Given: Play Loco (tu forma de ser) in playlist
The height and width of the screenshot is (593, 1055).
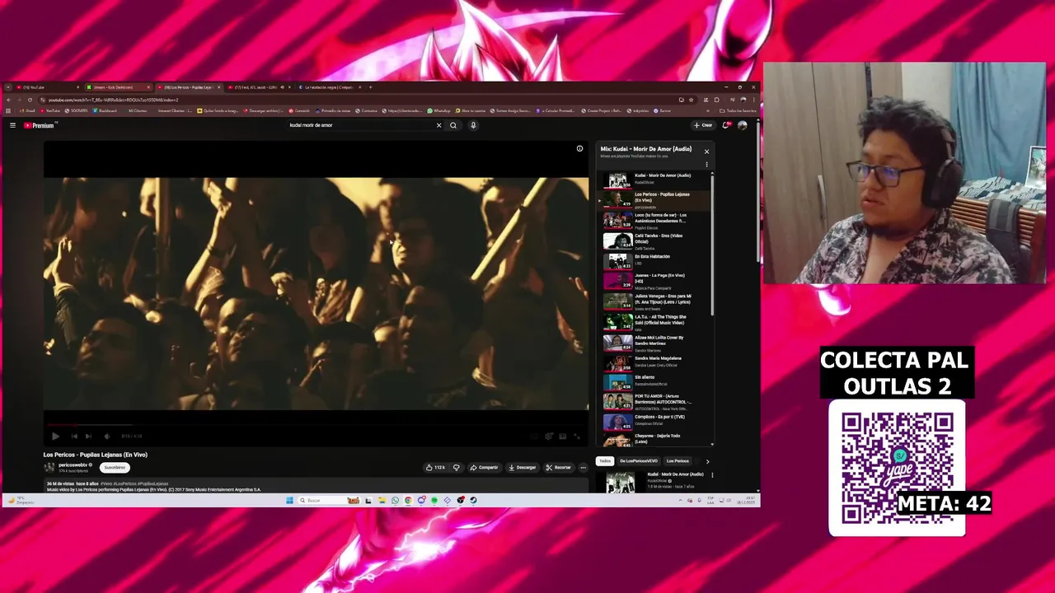Looking at the screenshot, I should point(655,221).
